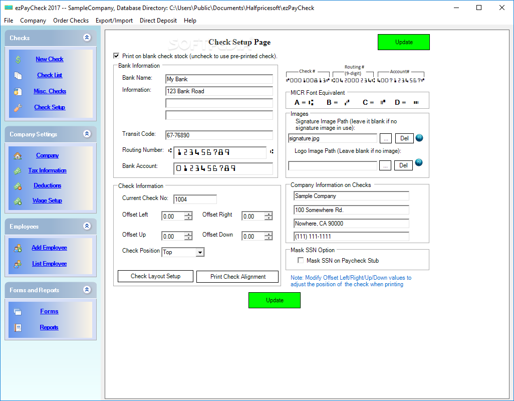Open the Wage Setup link
The height and width of the screenshot is (401, 514).
coord(47,200)
